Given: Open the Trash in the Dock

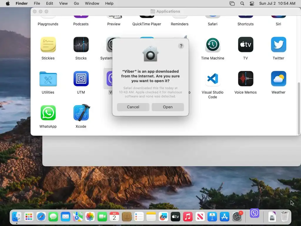Looking at the screenshot, I should [x=284, y=217].
